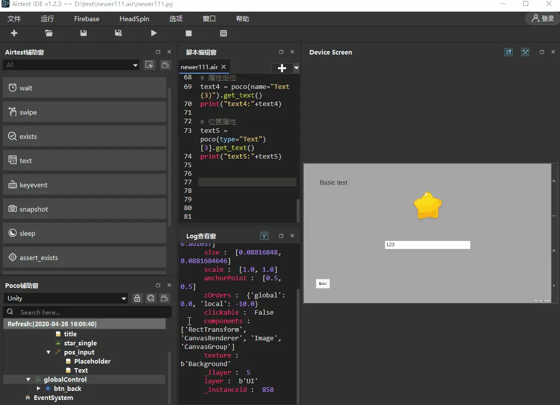Toggle the log filter icon in the log panel
Image resolution: width=560 pixels, height=405 pixels.
coord(264,236)
